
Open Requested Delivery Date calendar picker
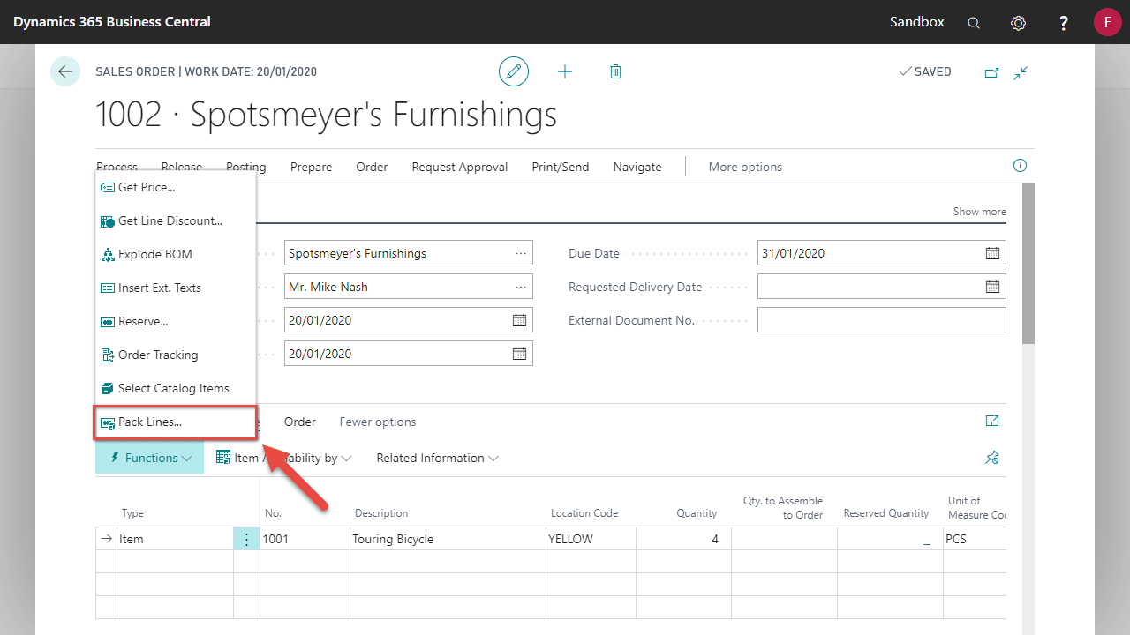pos(992,287)
